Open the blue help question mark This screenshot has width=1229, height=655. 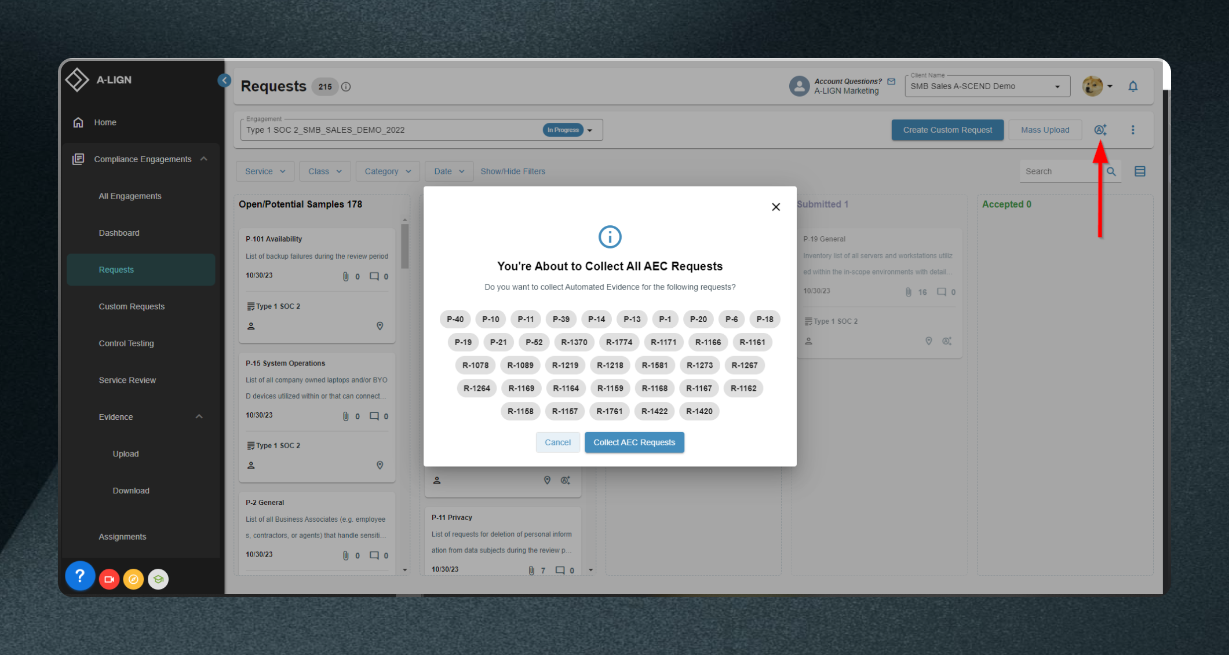(x=80, y=576)
